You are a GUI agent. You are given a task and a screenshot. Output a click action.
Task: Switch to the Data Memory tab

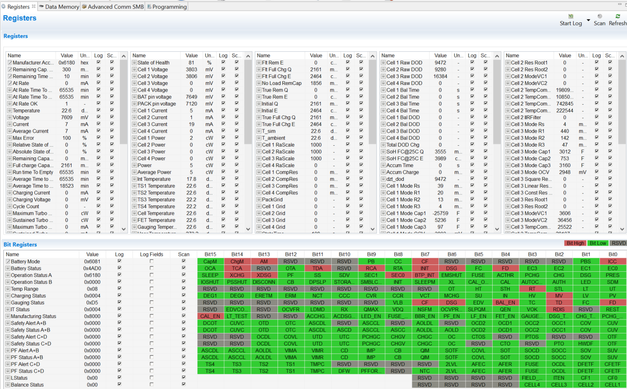click(x=59, y=7)
